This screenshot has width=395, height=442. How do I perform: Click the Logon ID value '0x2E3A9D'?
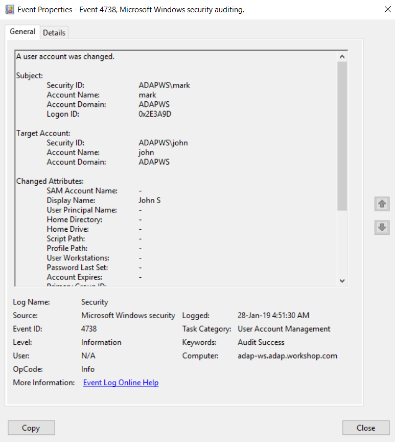155,114
